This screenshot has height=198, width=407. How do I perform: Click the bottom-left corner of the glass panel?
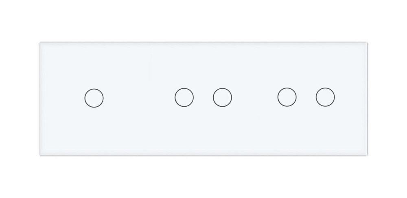coord(40,155)
